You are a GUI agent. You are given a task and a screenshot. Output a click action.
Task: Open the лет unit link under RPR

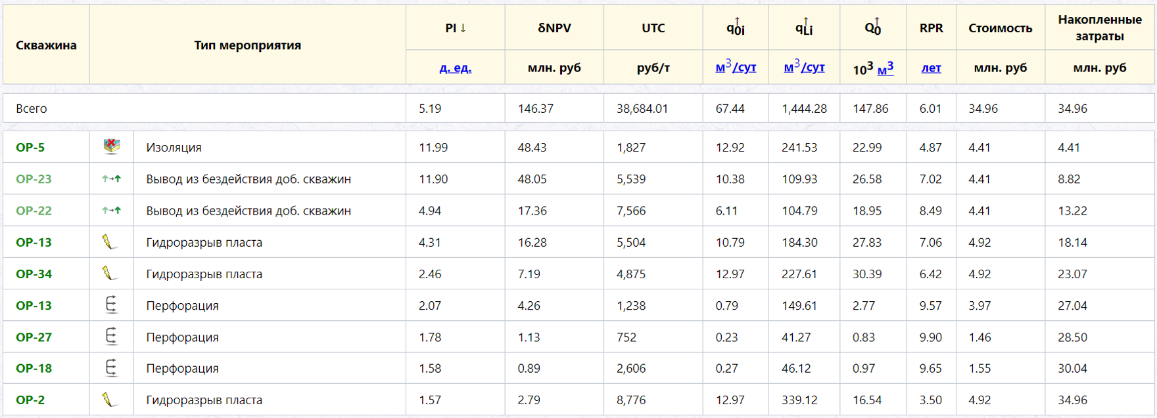pos(931,68)
